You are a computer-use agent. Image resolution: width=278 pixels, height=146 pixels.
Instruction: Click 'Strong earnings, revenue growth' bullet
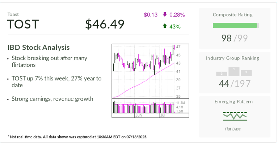point(52,99)
